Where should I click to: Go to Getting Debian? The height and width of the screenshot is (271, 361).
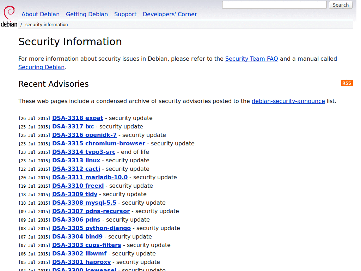click(87, 14)
